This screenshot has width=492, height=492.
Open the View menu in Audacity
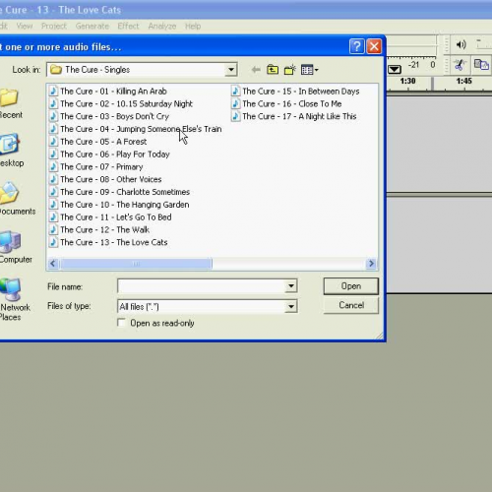click(x=25, y=26)
